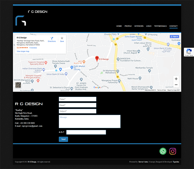Go to the HOME menu item

tap(119, 26)
